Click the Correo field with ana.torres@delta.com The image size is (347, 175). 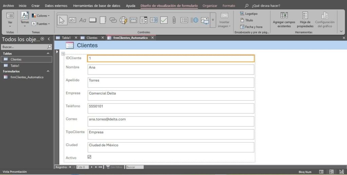[x=171, y=121]
